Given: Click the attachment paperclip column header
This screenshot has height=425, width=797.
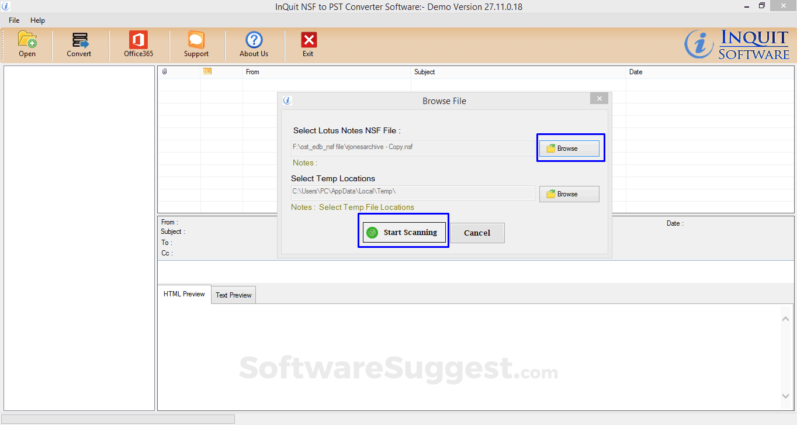Looking at the screenshot, I should 179,72.
